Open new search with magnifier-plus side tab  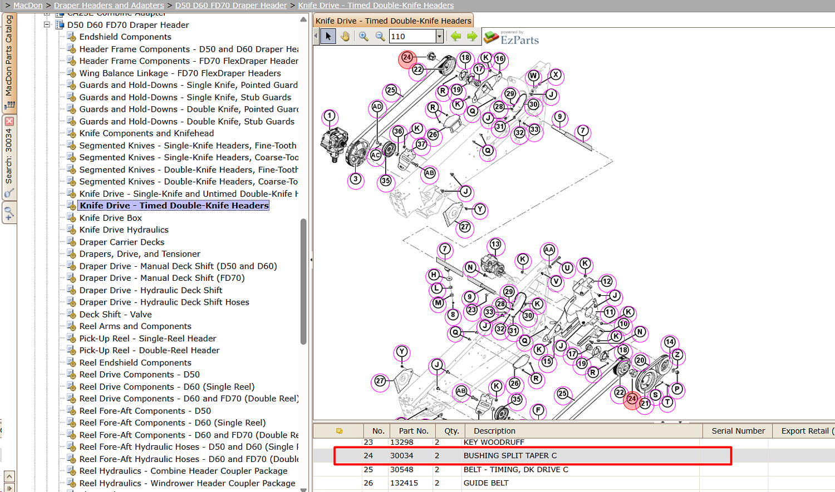9,212
